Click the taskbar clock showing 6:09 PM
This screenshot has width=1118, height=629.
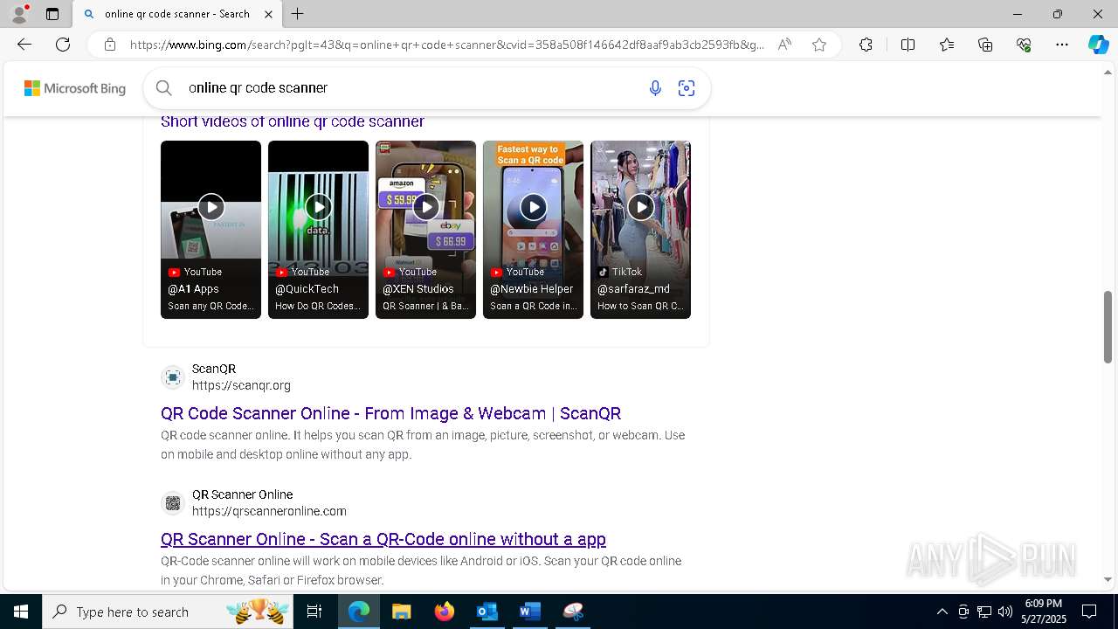point(1044,612)
